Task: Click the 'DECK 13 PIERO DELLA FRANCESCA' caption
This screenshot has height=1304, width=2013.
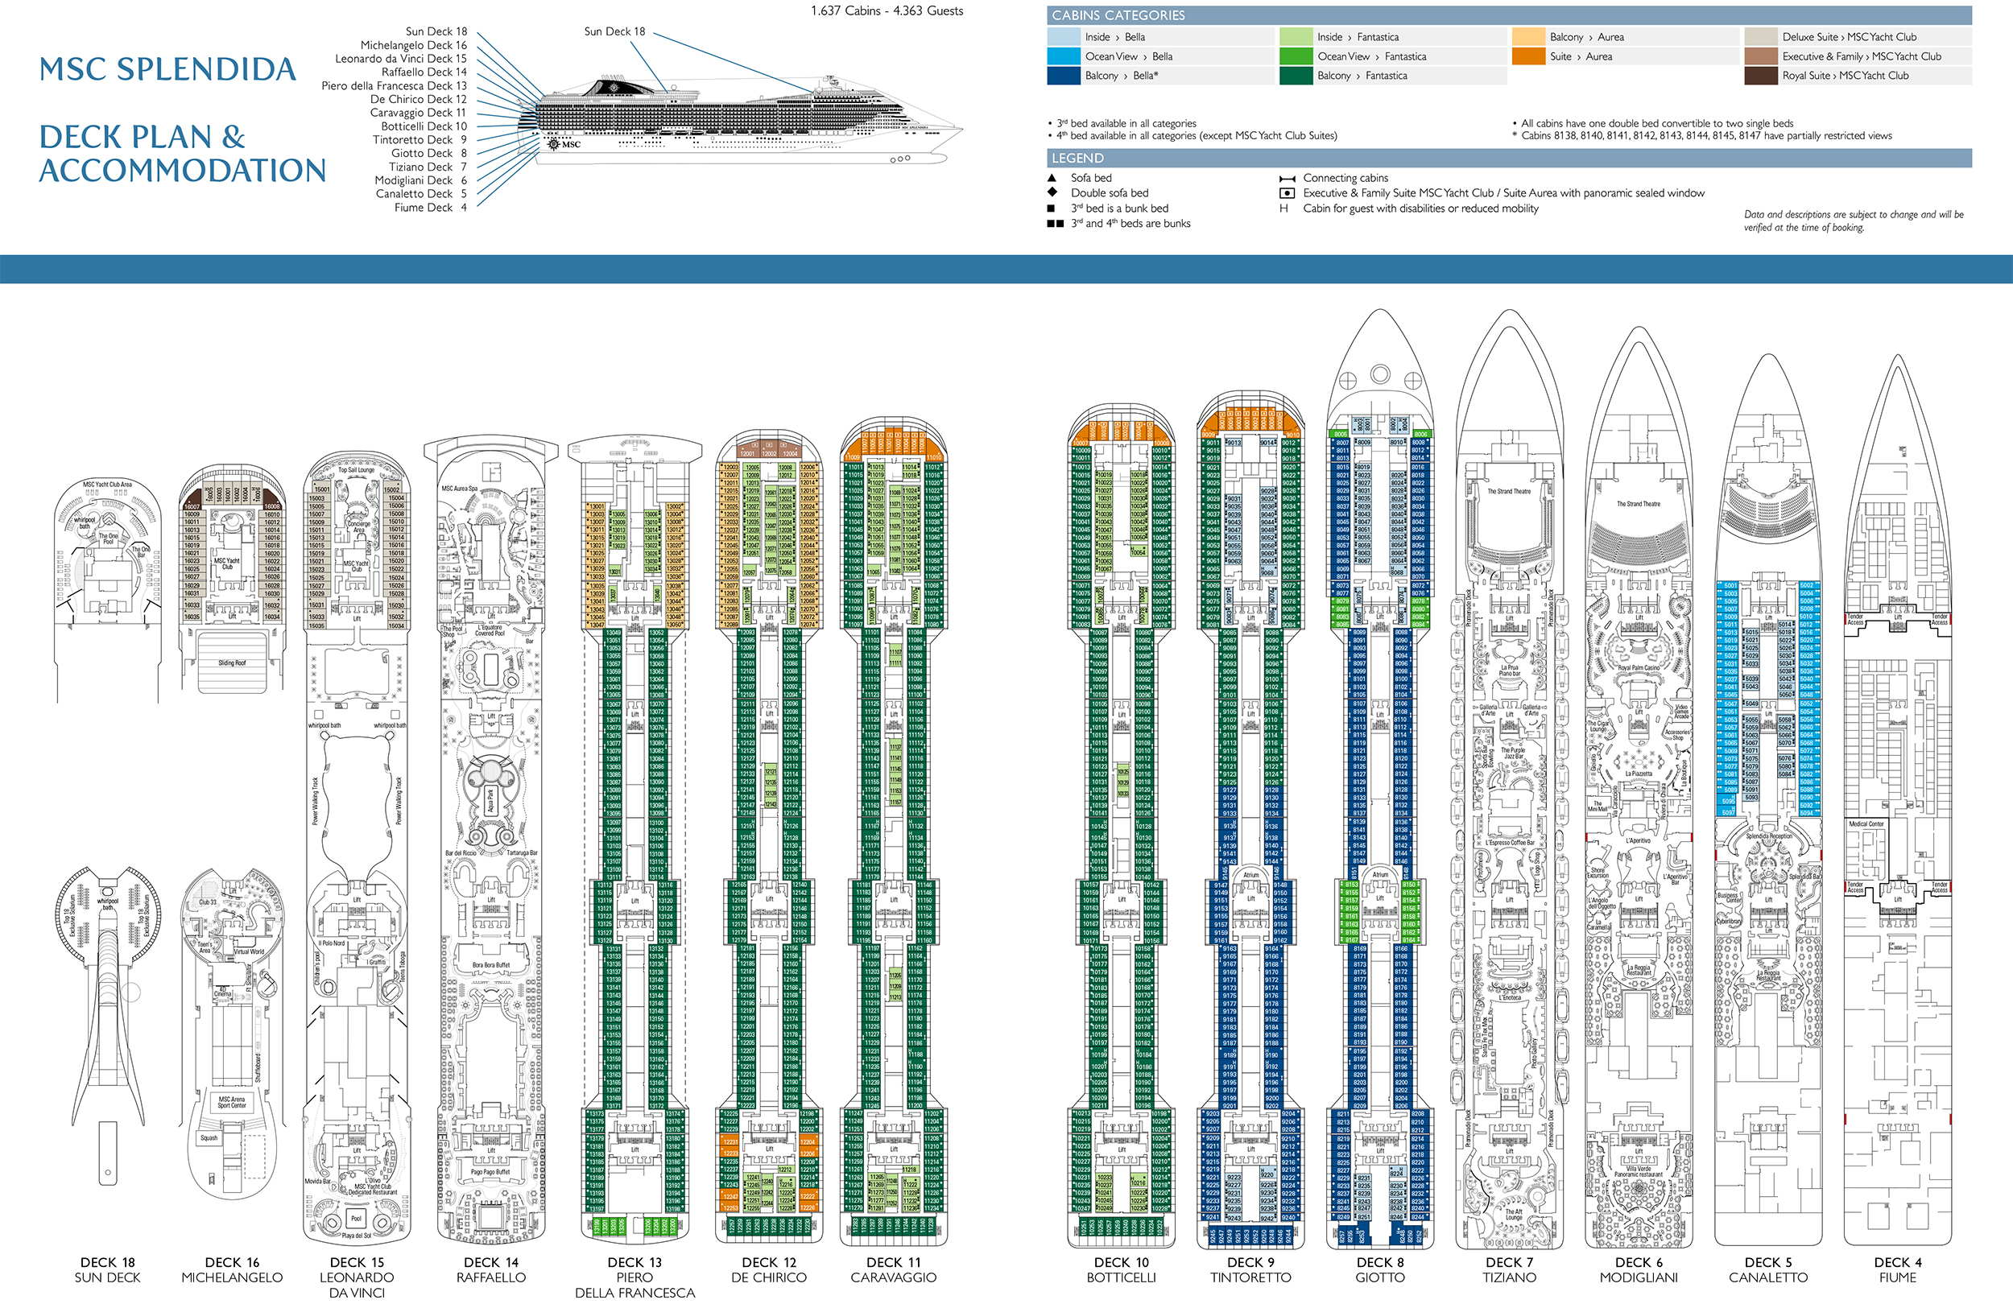Action: tap(634, 1277)
